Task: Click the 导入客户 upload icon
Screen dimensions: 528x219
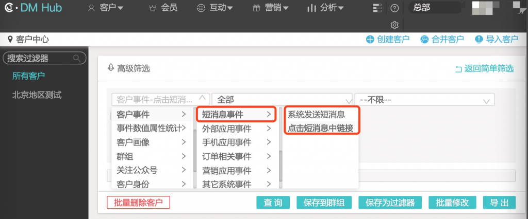Action: 478,39
